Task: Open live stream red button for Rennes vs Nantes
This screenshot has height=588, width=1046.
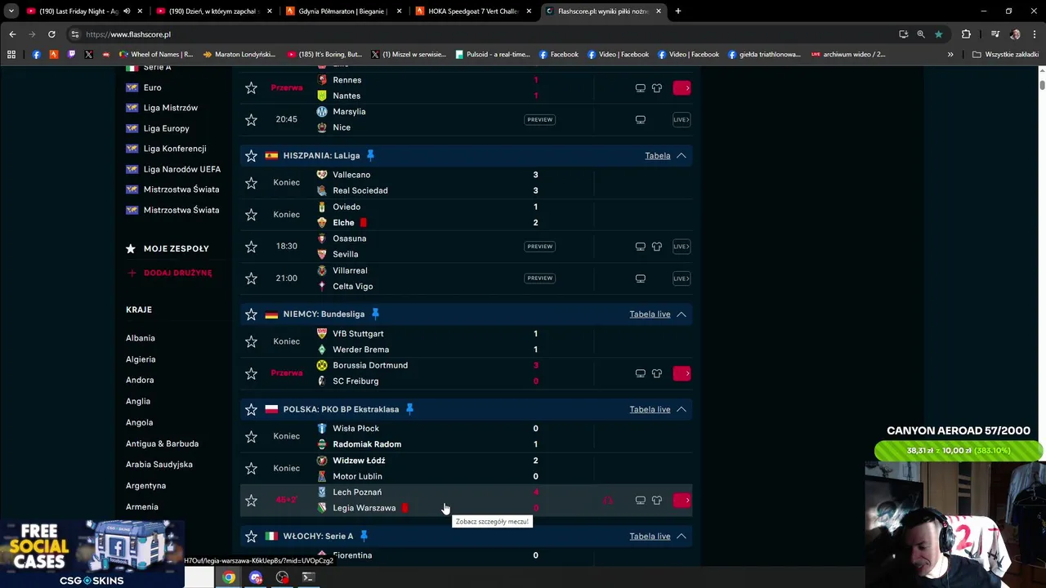Action: click(682, 87)
